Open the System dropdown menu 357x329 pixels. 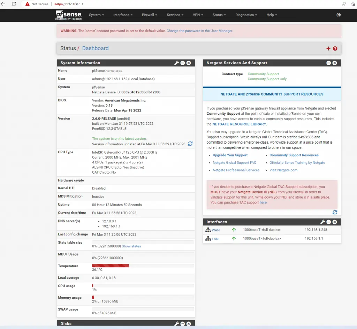click(97, 15)
